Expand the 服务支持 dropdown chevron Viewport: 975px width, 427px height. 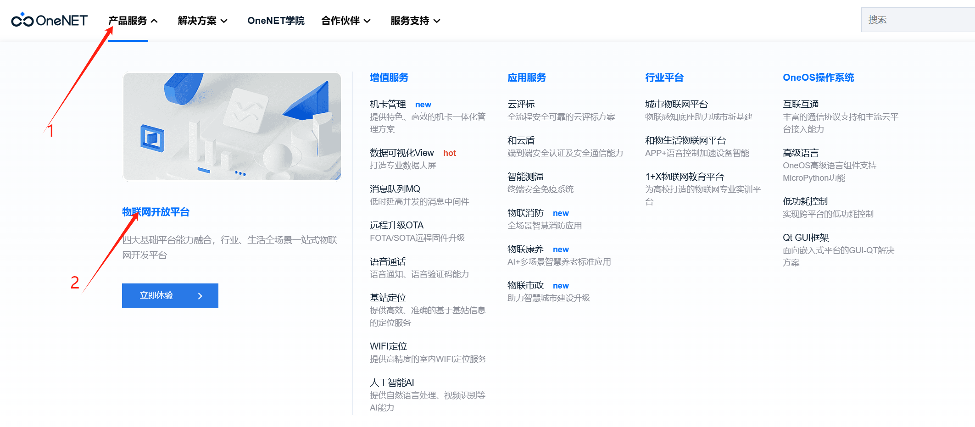tap(437, 21)
